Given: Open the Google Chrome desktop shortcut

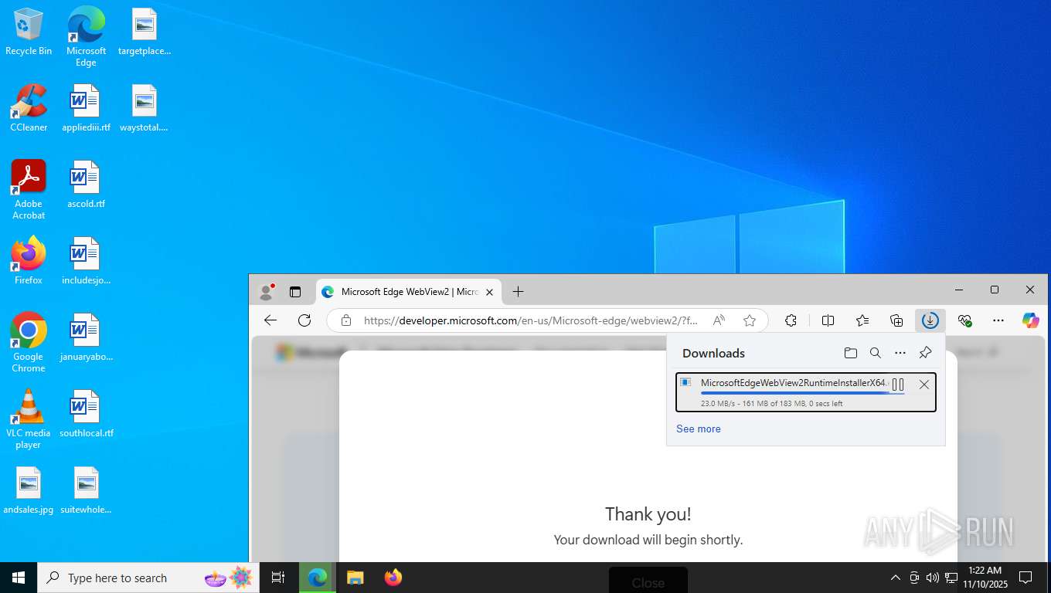Looking at the screenshot, I should coord(29,343).
